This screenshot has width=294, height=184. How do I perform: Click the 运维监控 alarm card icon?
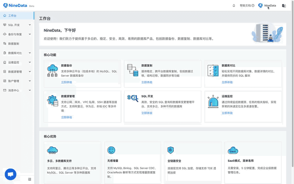click(x=213, y=102)
